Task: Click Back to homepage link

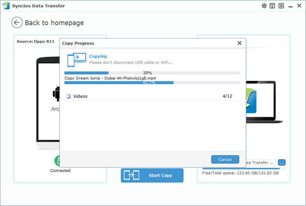Action: click(x=54, y=23)
